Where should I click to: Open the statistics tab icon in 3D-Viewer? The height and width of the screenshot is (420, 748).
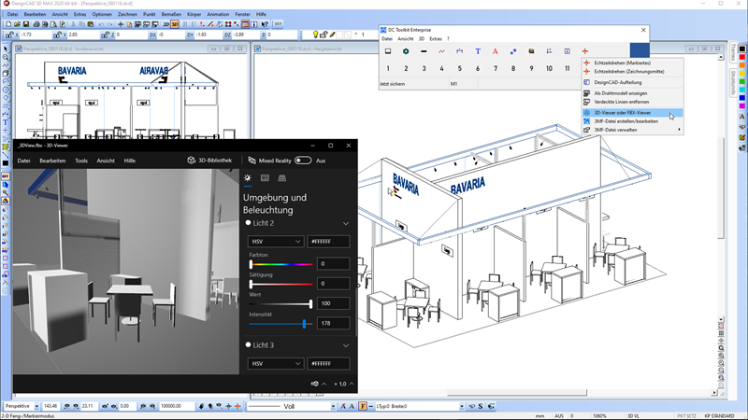click(x=265, y=178)
